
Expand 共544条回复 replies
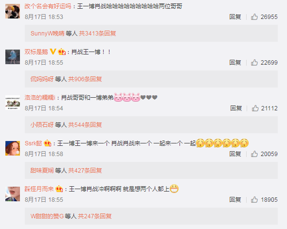(85, 125)
